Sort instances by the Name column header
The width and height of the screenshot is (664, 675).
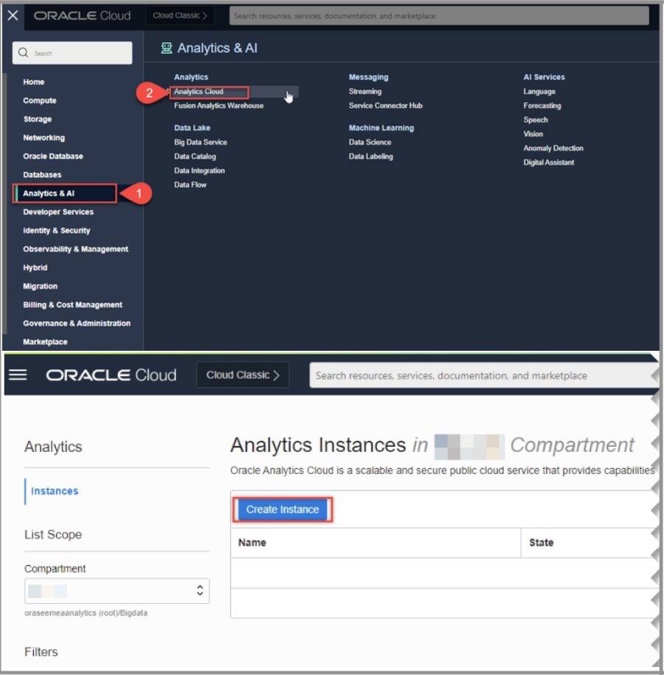pyautogui.click(x=252, y=542)
